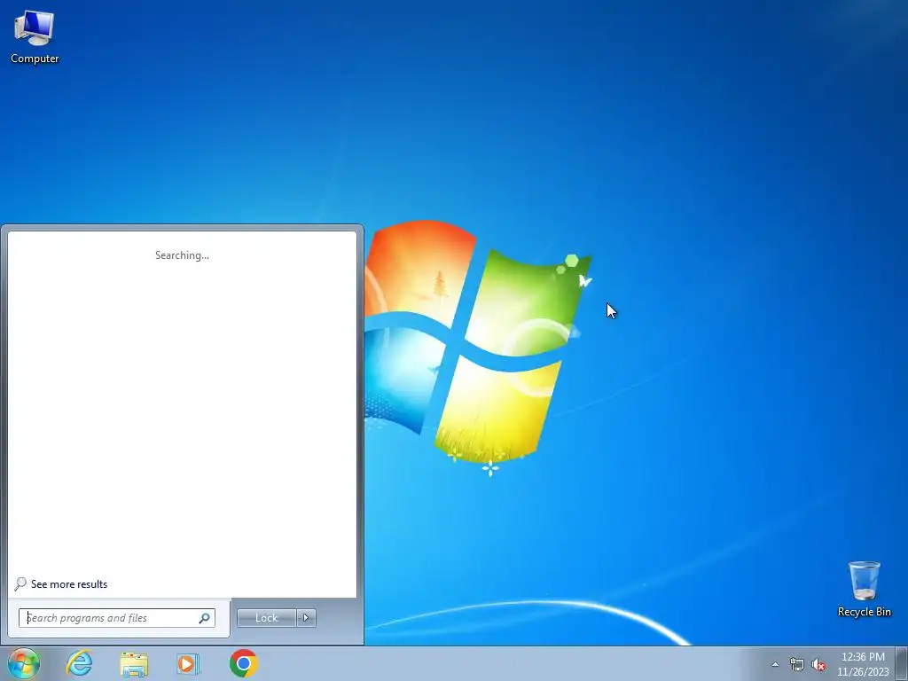Image resolution: width=908 pixels, height=681 pixels.
Task: Click the network status tray icon
Action: pos(797,665)
